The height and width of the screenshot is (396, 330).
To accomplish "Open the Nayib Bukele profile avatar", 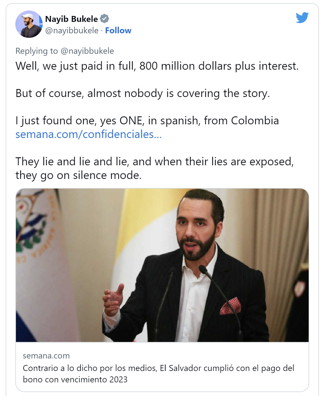I will (29, 24).
